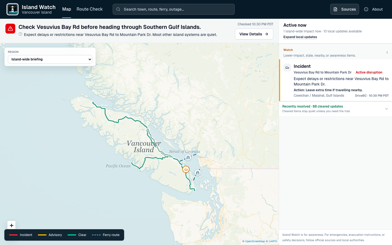This screenshot has width=392, height=245.
Task: Click 'Action: Leave extra time if travelling nearby.'
Action: pyautogui.click(x=328, y=90)
